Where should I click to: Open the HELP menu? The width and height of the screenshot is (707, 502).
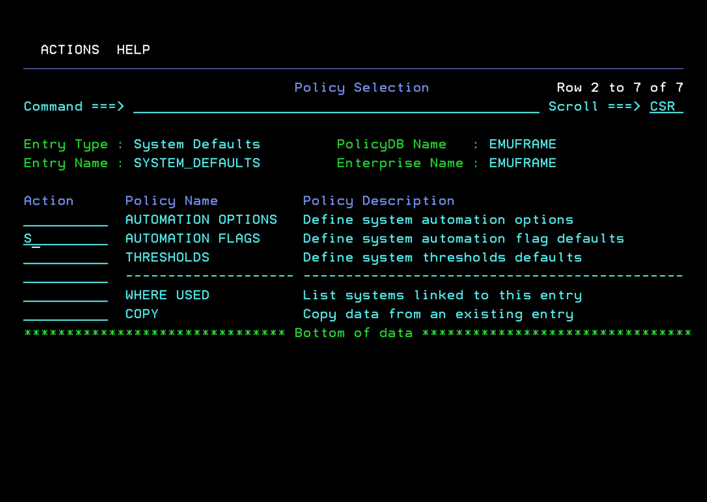coord(133,49)
